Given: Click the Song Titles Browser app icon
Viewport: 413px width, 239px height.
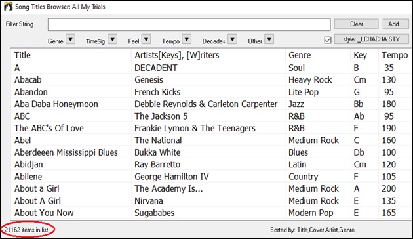Looking at the screenshot, I should click(x=8, y=7).
